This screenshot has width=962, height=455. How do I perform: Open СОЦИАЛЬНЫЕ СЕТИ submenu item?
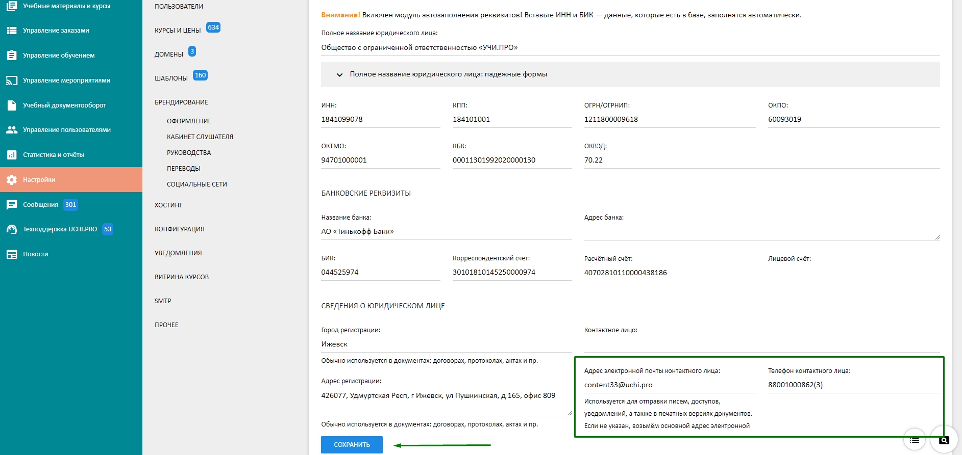point(197,184)
